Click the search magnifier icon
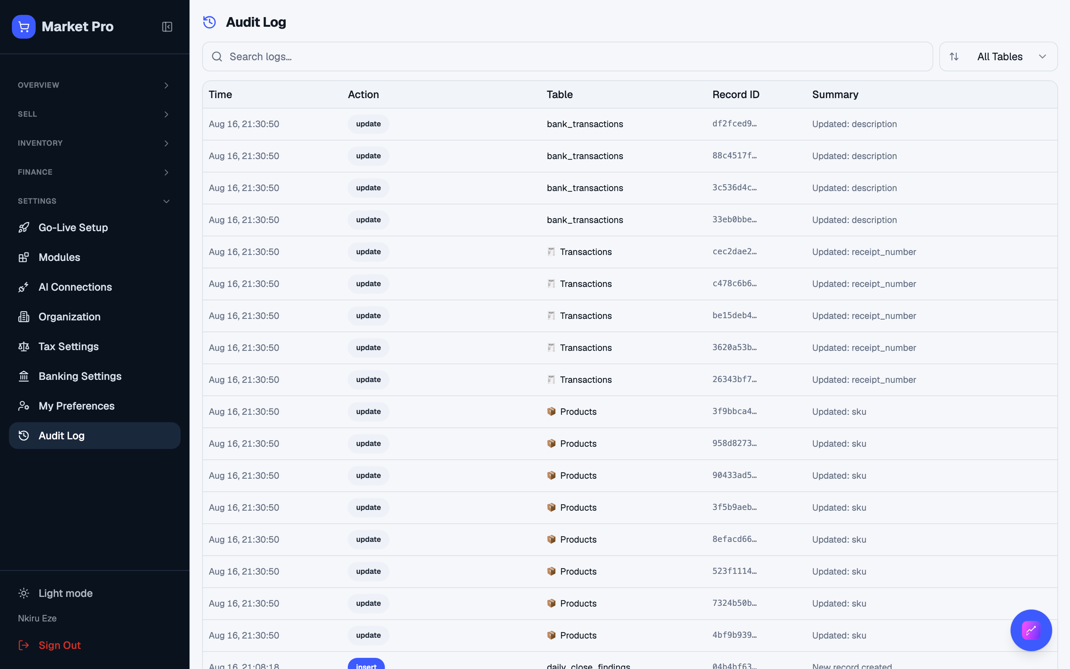This screenshot has width=1070, height=669. click(x=217, y=56)
